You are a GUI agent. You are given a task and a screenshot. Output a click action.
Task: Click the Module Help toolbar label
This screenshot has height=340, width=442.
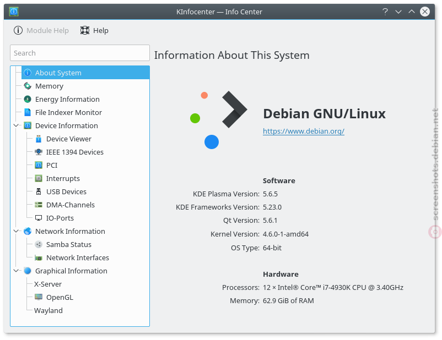click(x=47, y=30)
